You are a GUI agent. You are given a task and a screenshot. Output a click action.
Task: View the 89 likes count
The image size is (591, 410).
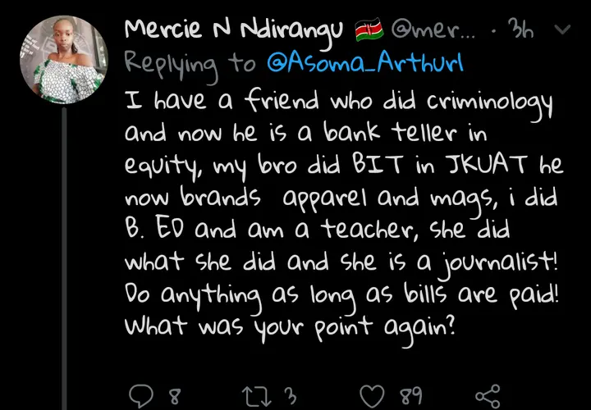[411, 396]
